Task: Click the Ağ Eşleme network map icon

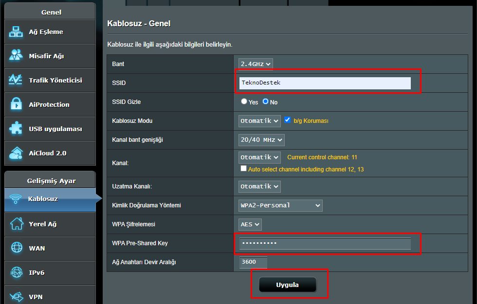Action: [x=16, y=32]
